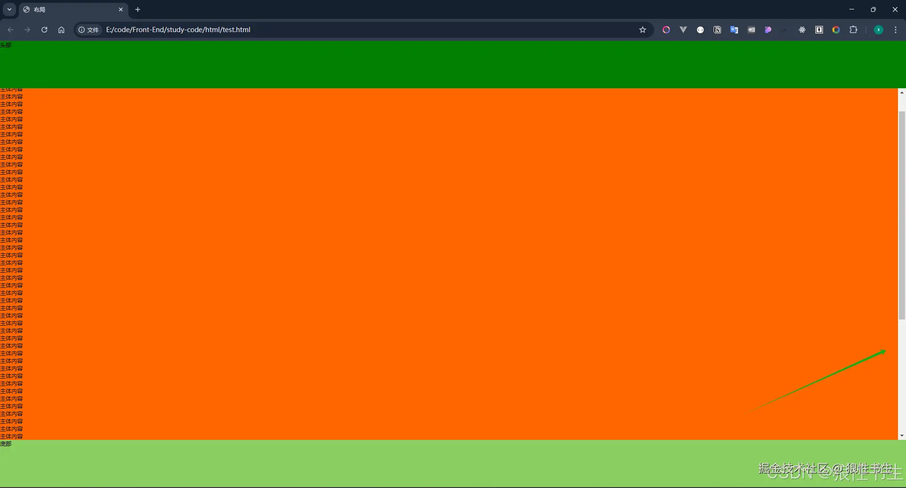Bookmark this page with the star icon
The image size is (906, 488).
point(643,30)
